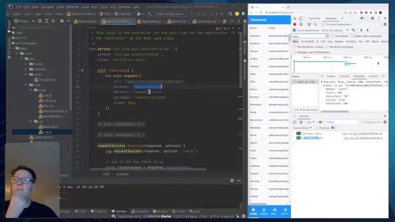Open the Run menu in the IDE
This screenshot has height=222, width=395.
click(94, 7)
